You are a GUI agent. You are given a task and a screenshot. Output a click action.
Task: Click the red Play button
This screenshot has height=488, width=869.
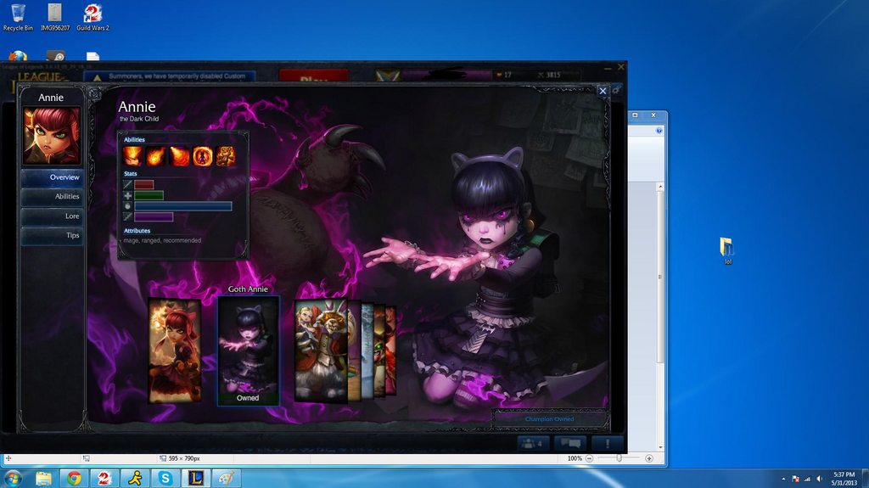[x=314, y=77]
